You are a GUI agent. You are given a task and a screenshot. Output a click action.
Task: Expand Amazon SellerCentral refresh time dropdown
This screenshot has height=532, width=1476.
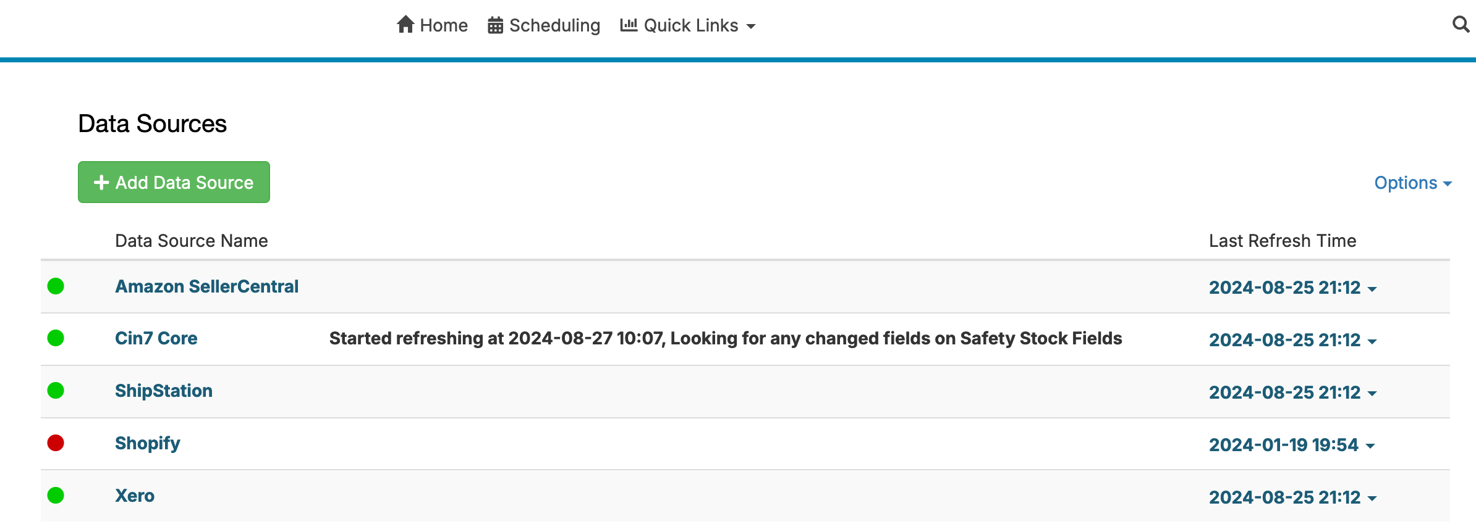click(1292, 288)
